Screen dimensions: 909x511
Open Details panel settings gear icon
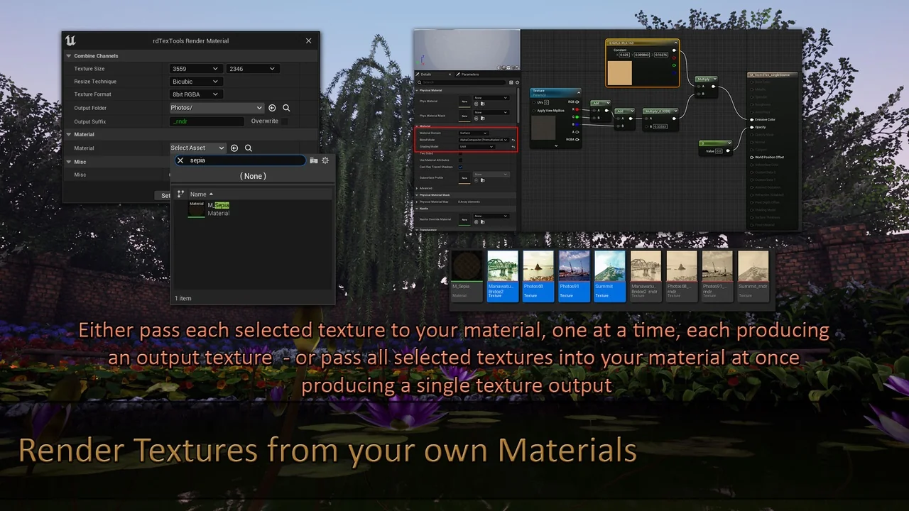point(516,82)
